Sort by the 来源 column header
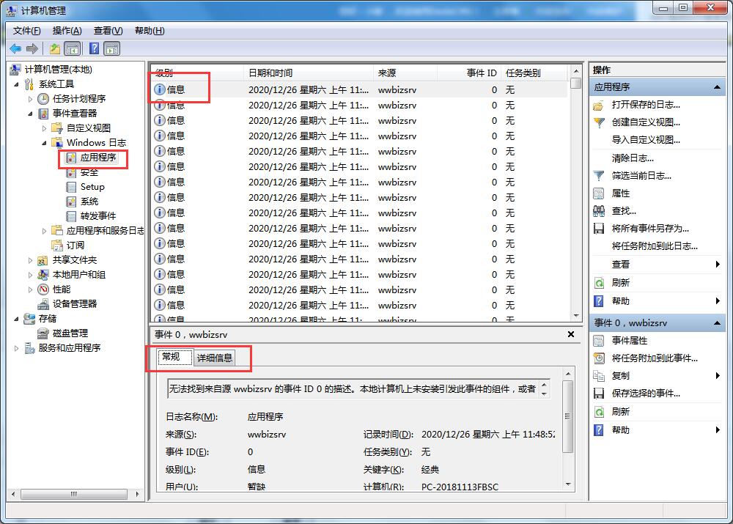 [x=405, y=73]
